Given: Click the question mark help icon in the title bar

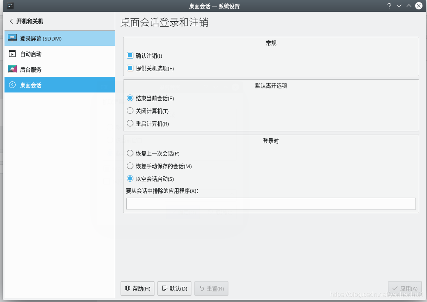Looking at the screenshot, I should 389,6.
